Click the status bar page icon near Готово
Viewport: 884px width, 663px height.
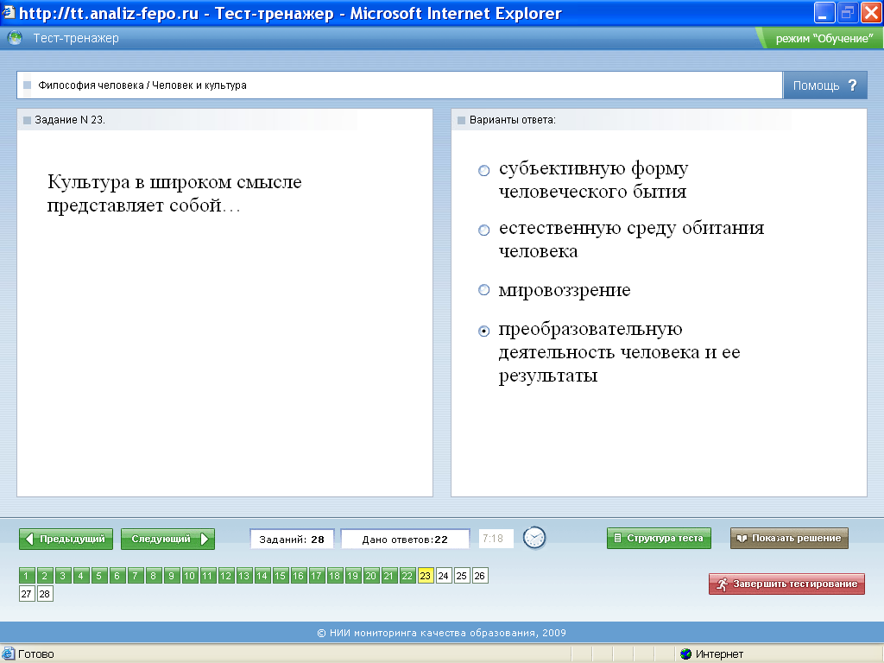[8, 654]
